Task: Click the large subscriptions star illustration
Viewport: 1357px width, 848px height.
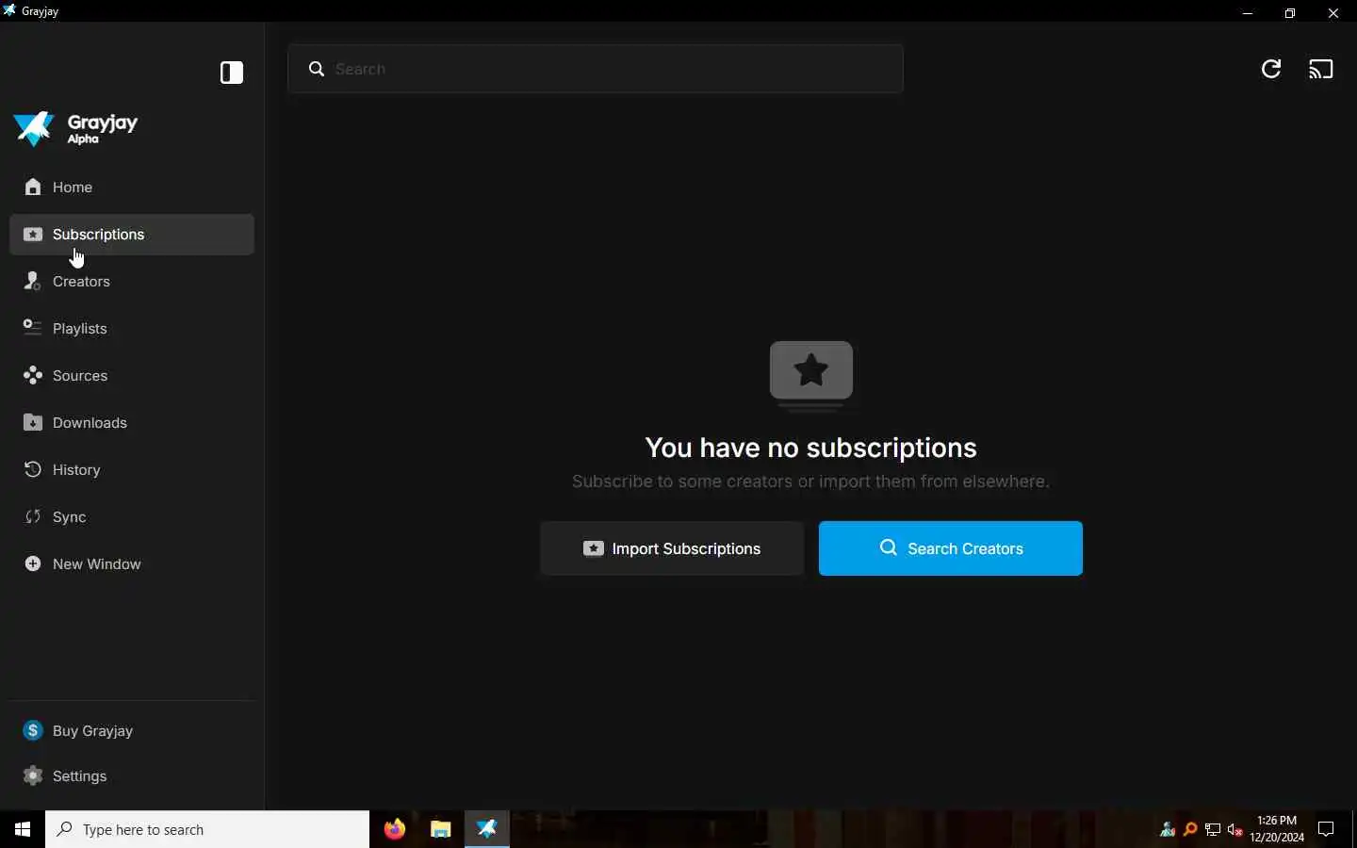Action: [812, 376]
